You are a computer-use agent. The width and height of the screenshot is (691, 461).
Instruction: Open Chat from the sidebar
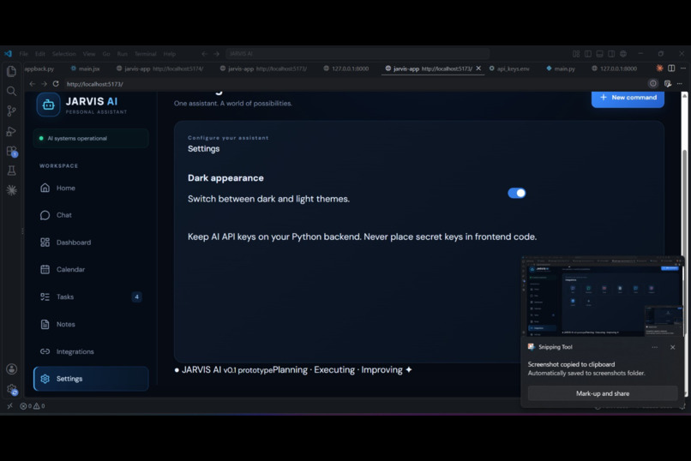(91, 215)
